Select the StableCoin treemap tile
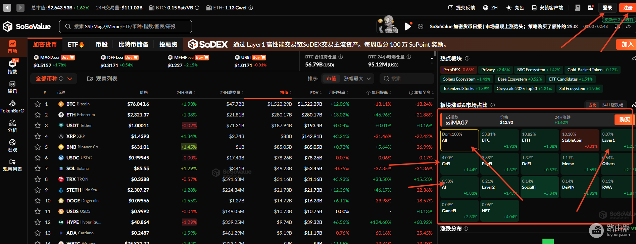Image resolution: width=636 pixels, height=244 pixels. coord(580,140)
